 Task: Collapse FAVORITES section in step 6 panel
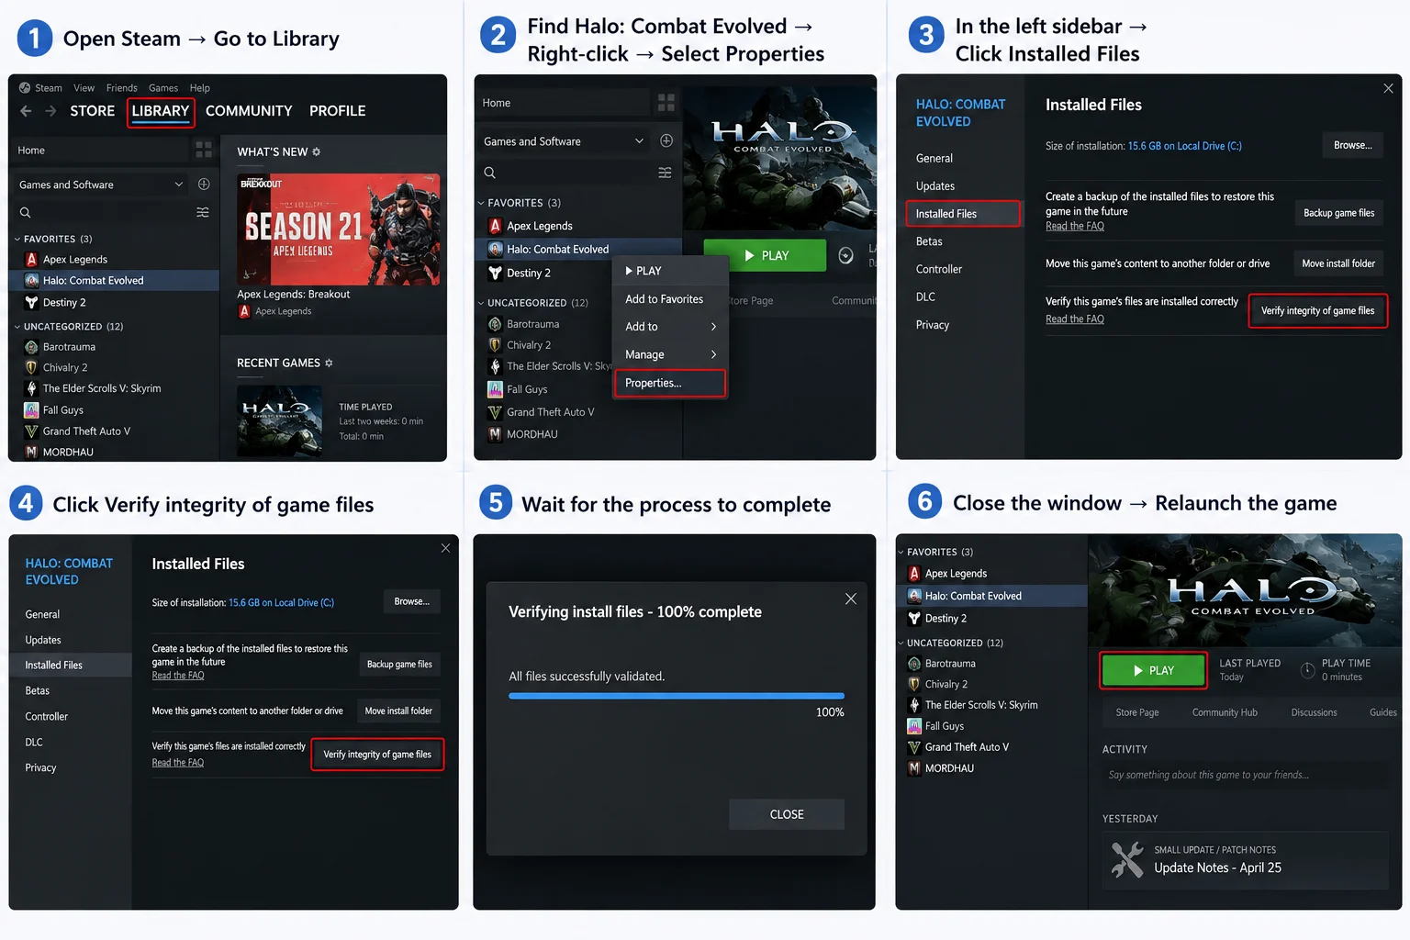pyautogui.click(x=901, y=553)
